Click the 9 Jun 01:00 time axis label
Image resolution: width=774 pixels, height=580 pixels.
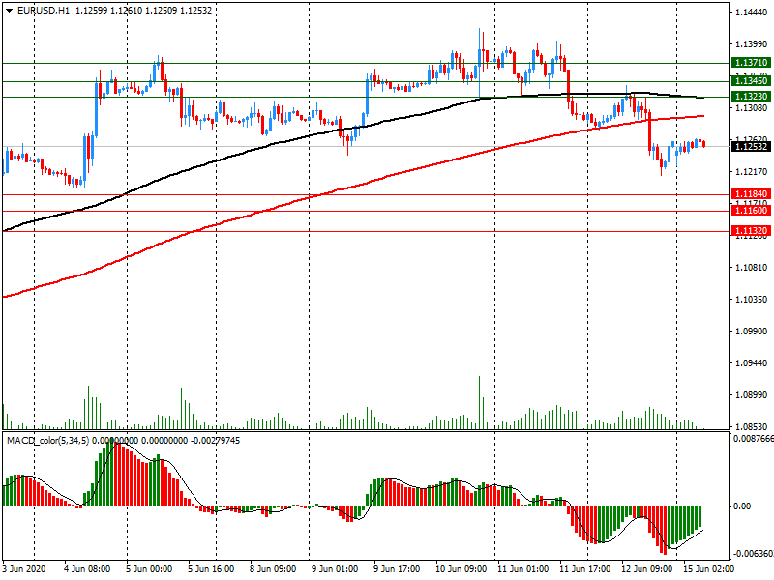pyautogui.click(x=335, y=569)
